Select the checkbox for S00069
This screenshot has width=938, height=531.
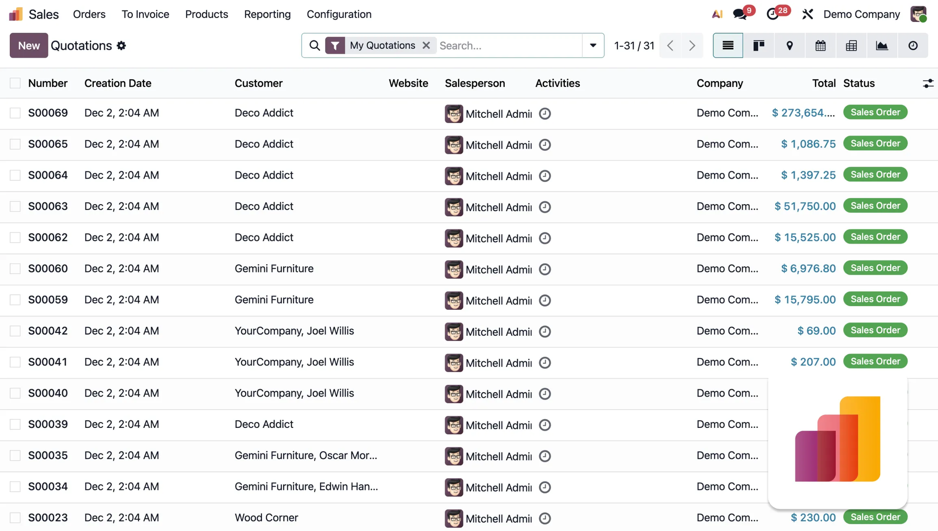coord(15,113)
